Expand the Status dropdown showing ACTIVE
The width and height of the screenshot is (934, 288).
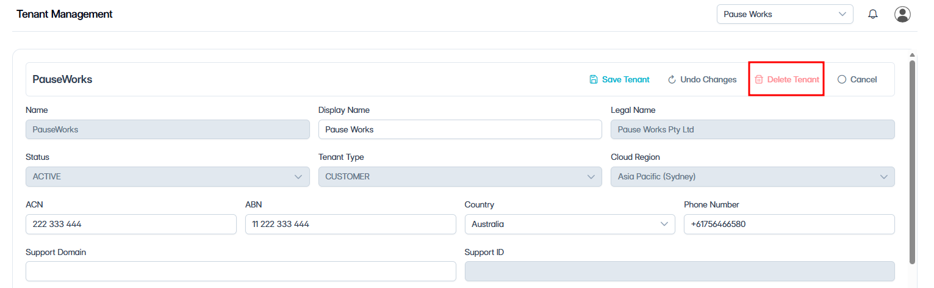point(168,177)
